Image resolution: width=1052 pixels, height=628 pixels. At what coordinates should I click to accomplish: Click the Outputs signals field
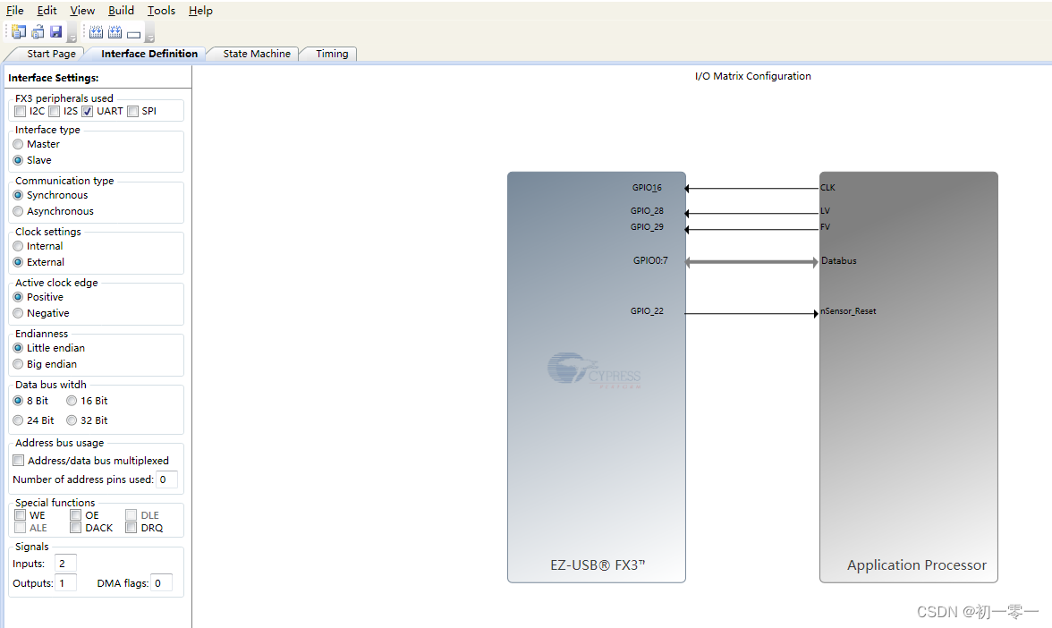(x=66, y=583)
